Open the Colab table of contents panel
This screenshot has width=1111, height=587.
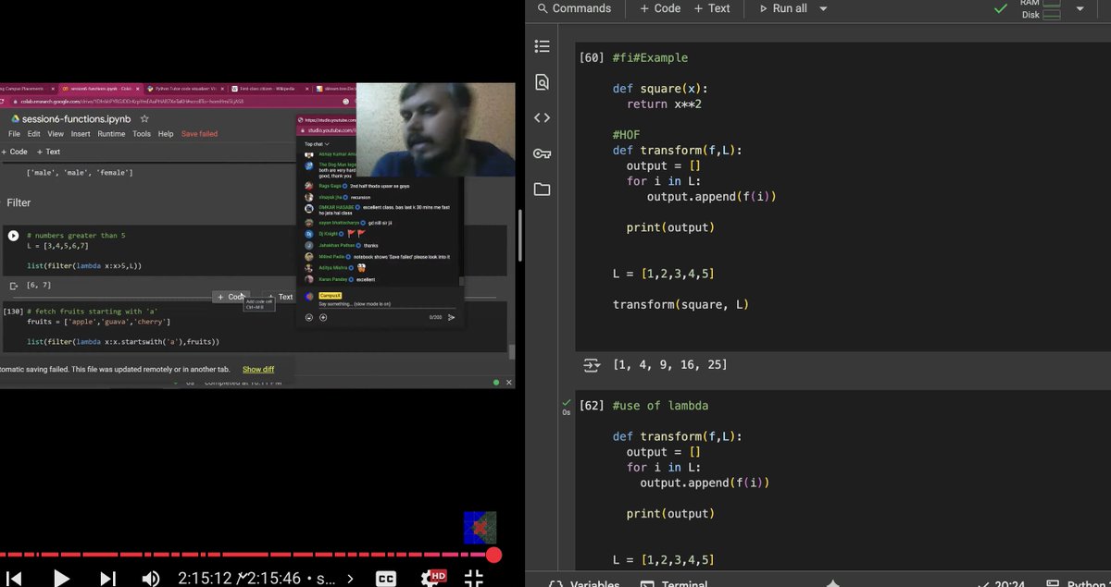pyautogui.click(x=543, y=46)
